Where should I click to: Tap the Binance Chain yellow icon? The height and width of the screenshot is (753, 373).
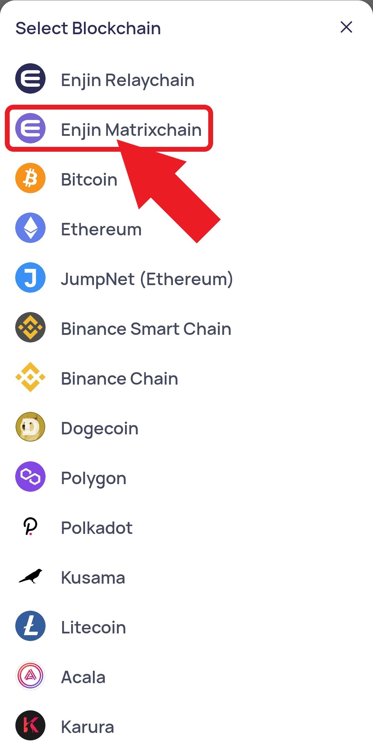(30, 377)
